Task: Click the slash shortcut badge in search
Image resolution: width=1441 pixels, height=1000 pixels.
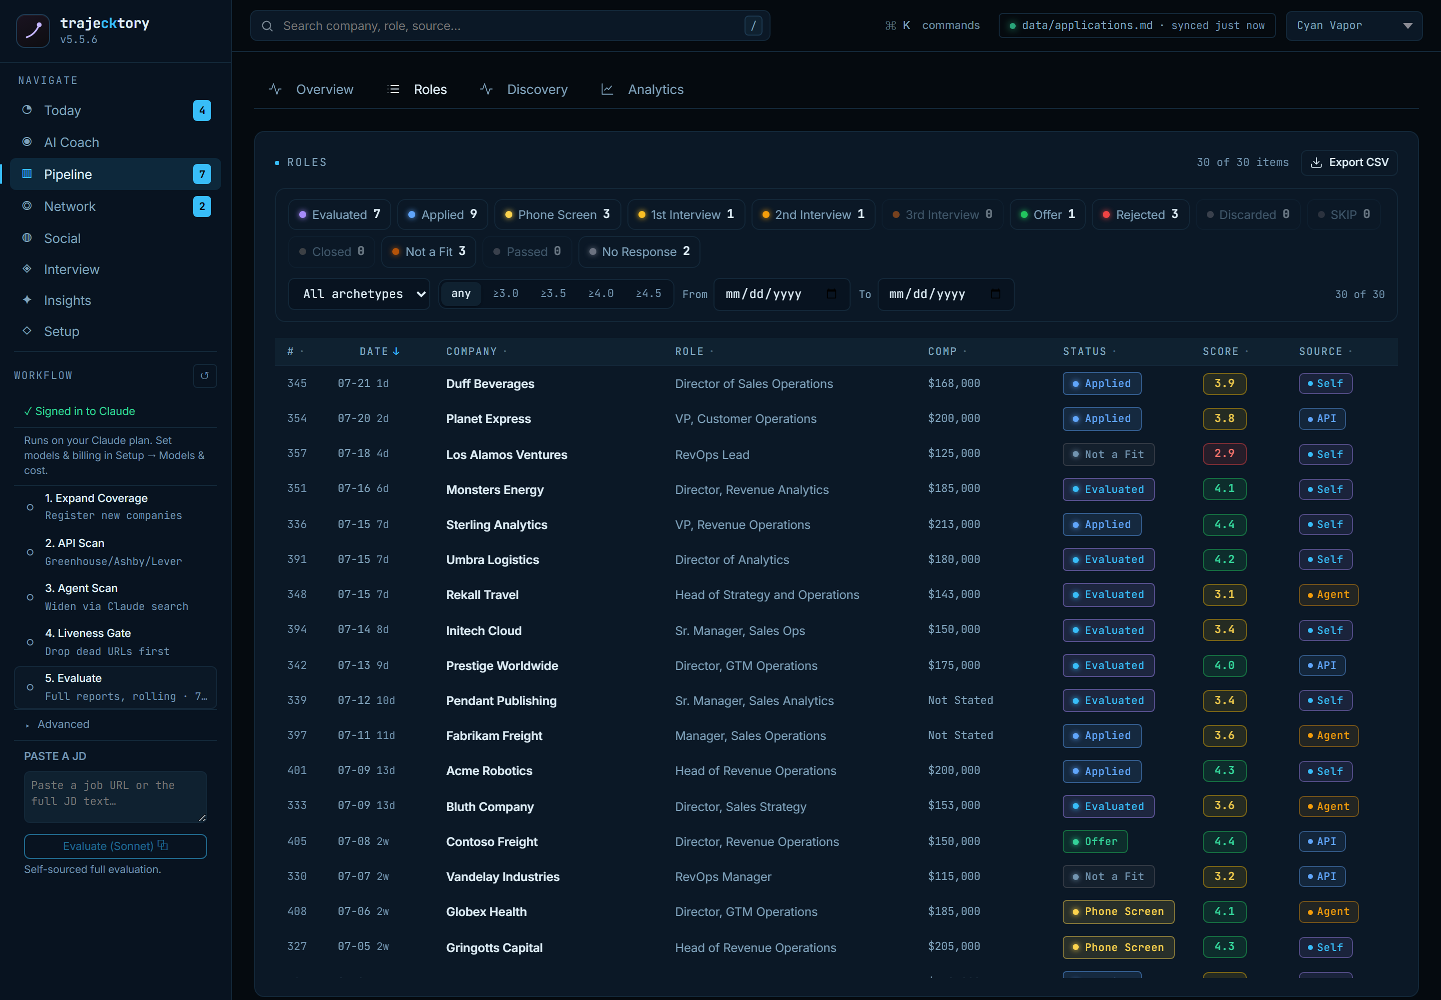Action: (753, 25)
